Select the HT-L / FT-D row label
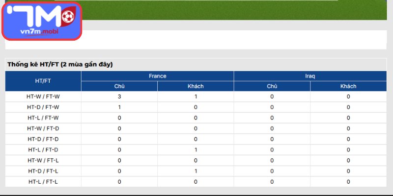 click(43, 150)
